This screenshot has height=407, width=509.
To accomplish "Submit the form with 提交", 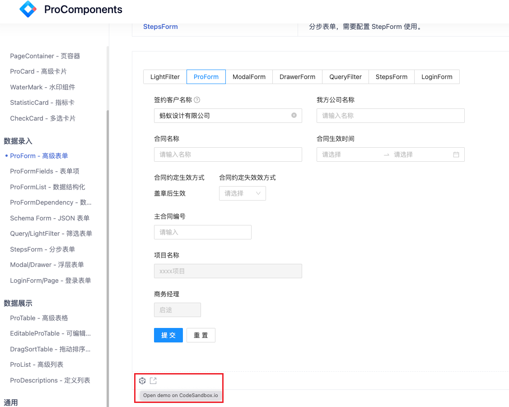I will click(168, 335).
